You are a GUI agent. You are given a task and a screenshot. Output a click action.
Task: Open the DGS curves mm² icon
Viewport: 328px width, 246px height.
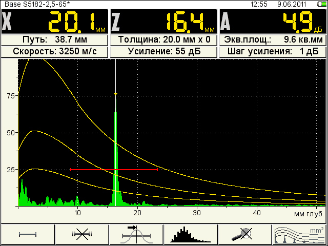(299, 234)
